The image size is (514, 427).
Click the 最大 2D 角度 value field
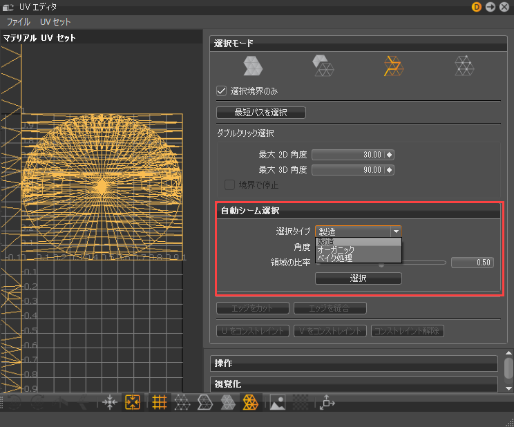[348, 155]
